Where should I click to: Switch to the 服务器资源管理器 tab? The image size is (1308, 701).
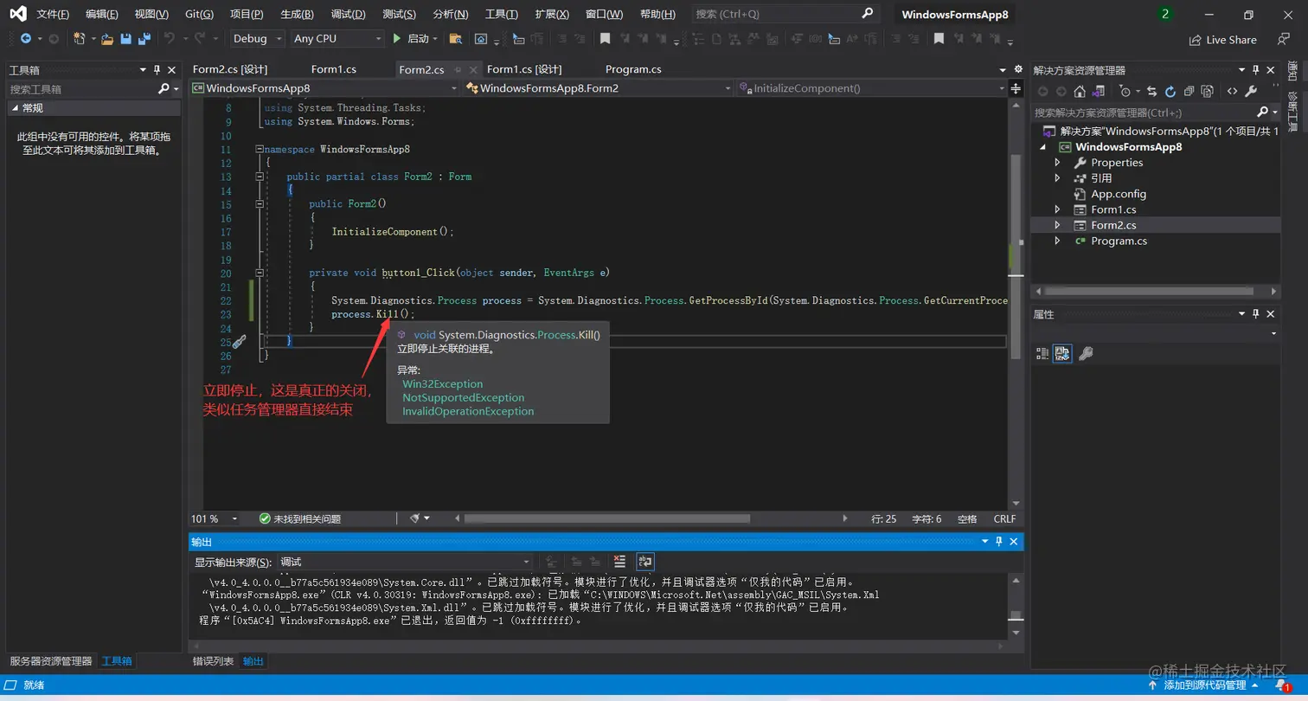point(51,661)
